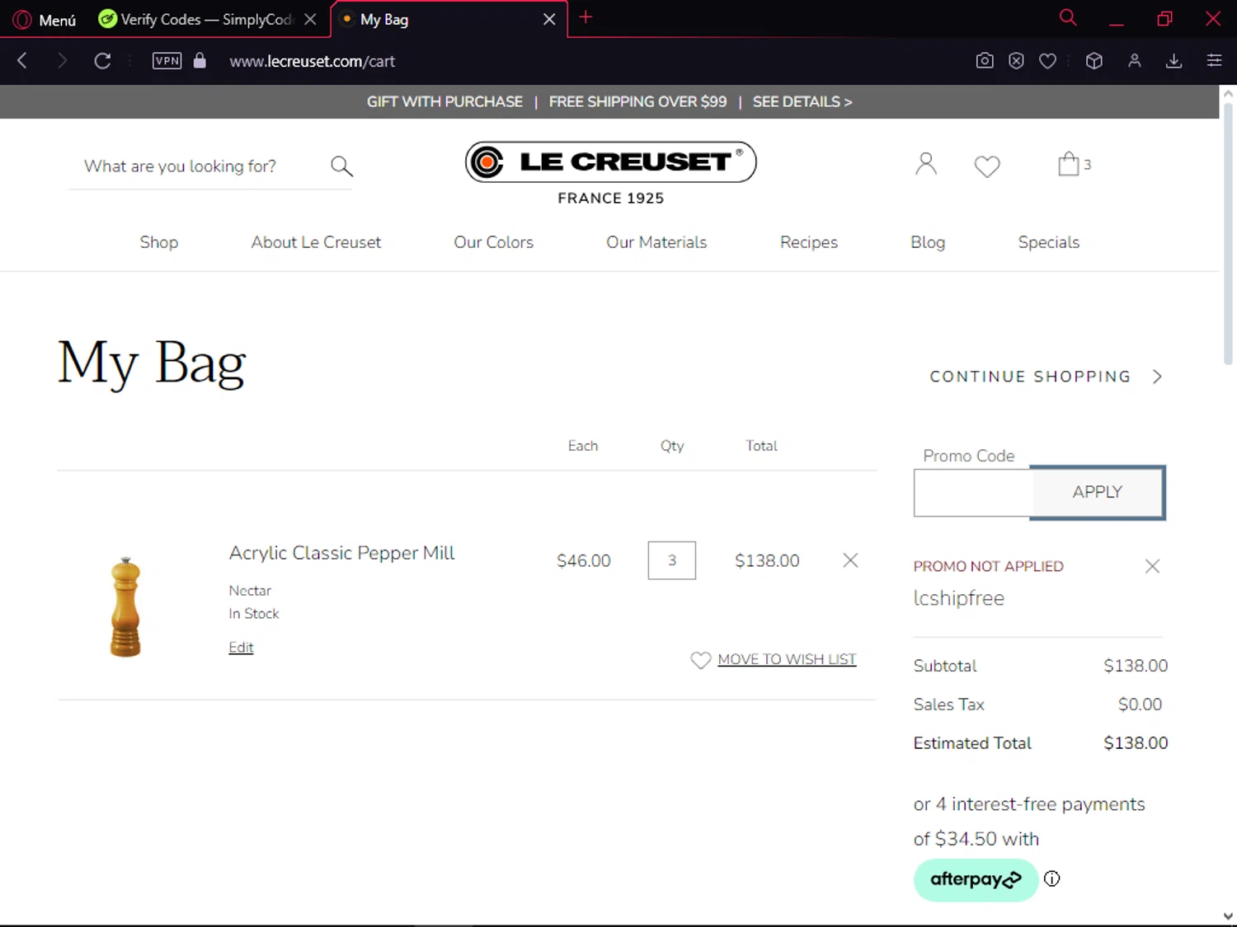Open Our Materials menu
The height and width of the screenshot is (927, 1237).
point(656,242)
